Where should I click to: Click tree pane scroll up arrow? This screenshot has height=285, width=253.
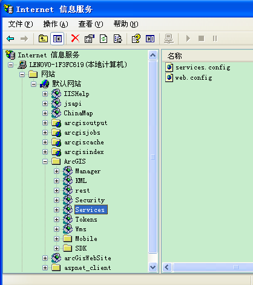pyautogui.click(x=153, y=55)
